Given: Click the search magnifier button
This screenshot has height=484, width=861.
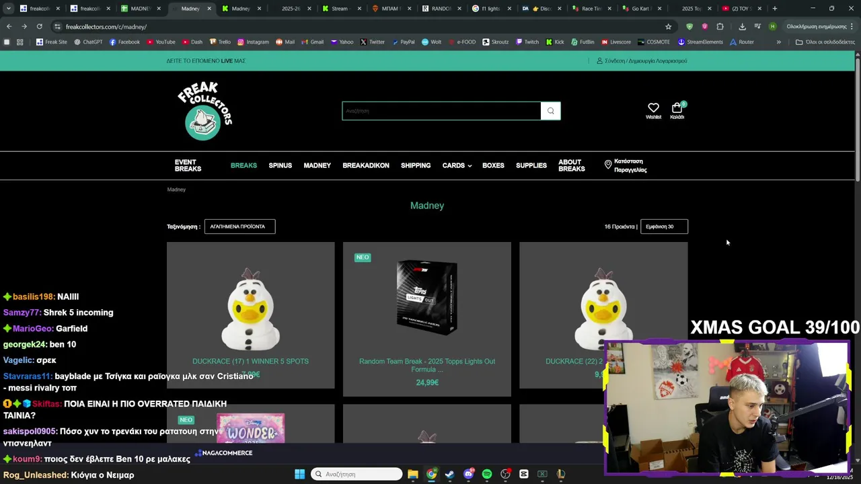Looking at the screenshot, I should point(550,111).
